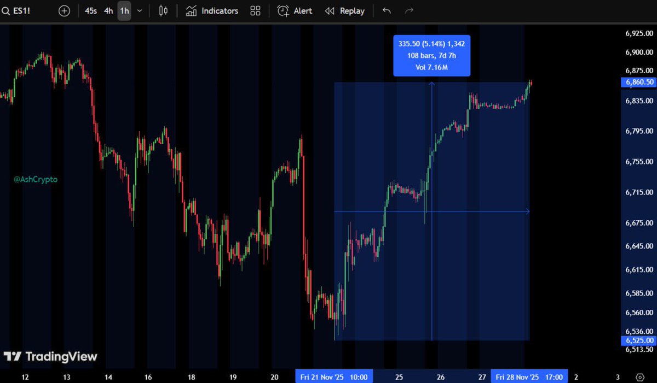Screen dimensions: 657x383
Task: Click the 6,860.50 current price label
Action: tap(638, 82)
